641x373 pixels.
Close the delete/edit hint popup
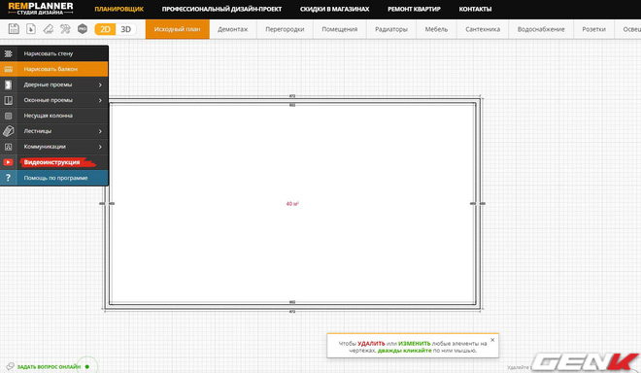coord(492,340)
